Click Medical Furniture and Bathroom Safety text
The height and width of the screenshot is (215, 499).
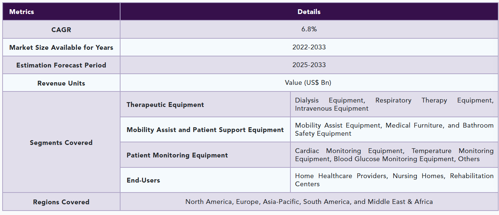pyautogui.click(x=394, y=129)
